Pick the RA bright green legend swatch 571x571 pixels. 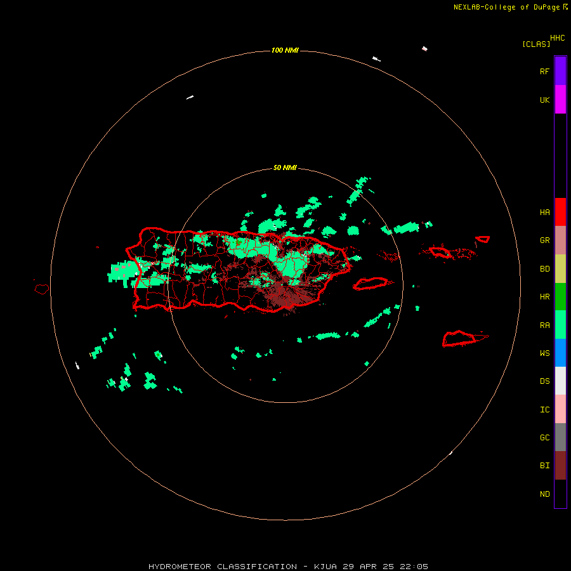(x=560, y=325)
